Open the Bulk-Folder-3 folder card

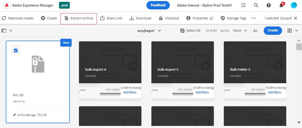(x=255, y=71)
